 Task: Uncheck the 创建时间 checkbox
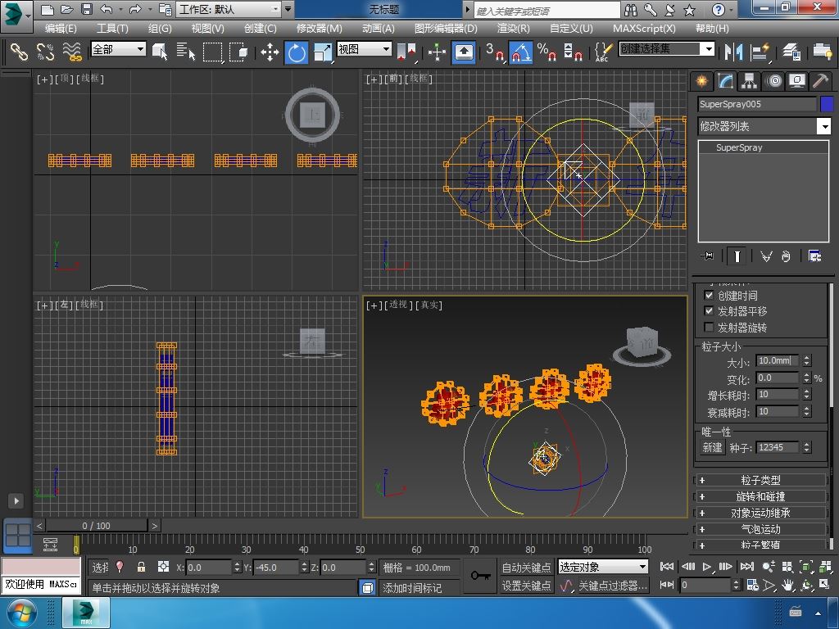[x=710, y=295]
